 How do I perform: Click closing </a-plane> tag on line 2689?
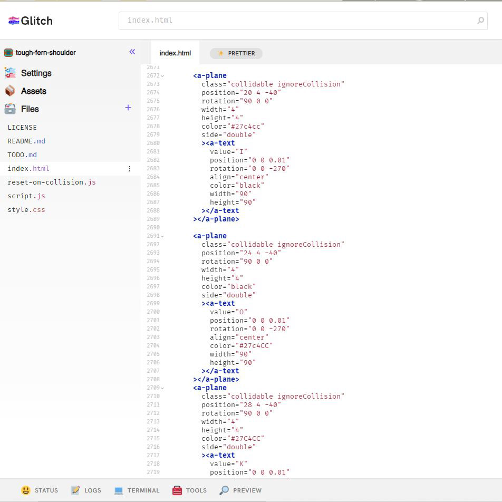pyautogui.click(x=216, y=219)
